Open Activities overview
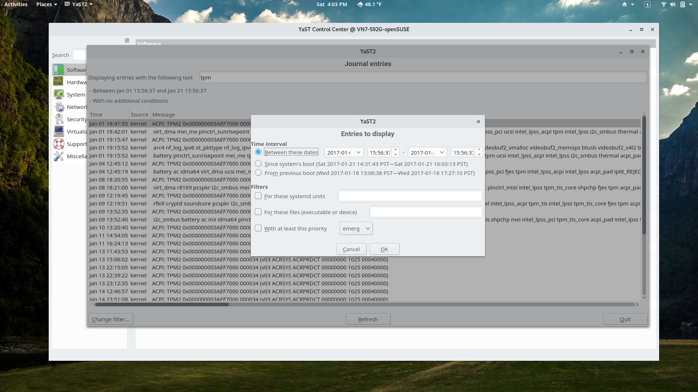 (16, 4)
